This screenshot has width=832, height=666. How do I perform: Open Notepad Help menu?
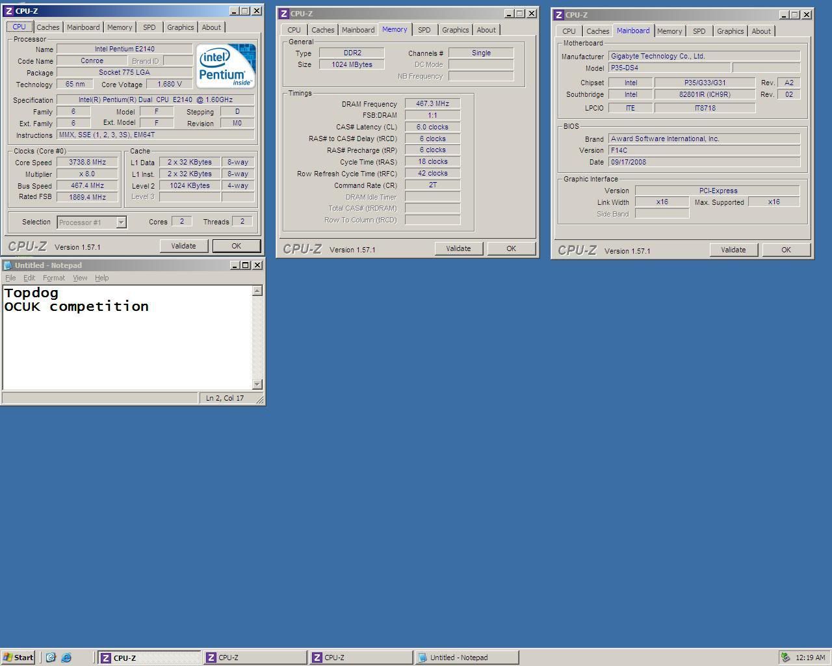[102, 278]
